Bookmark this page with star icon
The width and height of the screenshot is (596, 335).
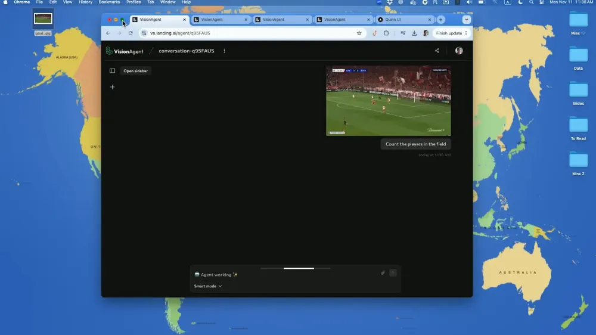359,33
